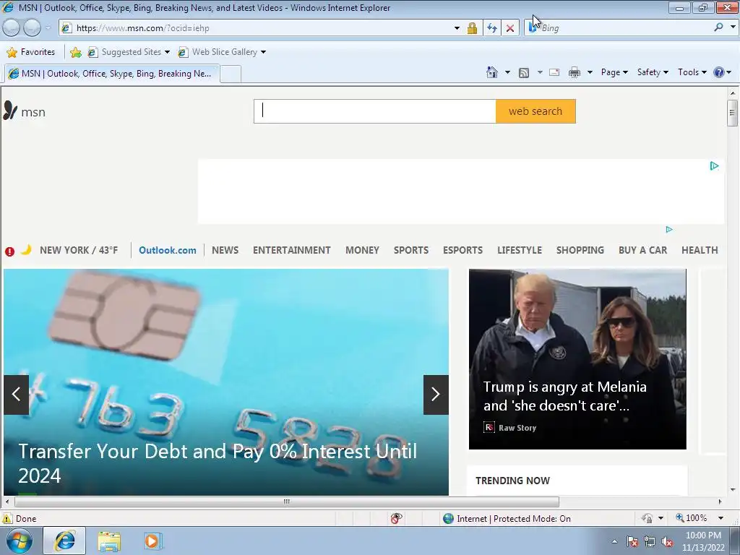
Task: Click the moon weather icon
Action: pos(27,249)
